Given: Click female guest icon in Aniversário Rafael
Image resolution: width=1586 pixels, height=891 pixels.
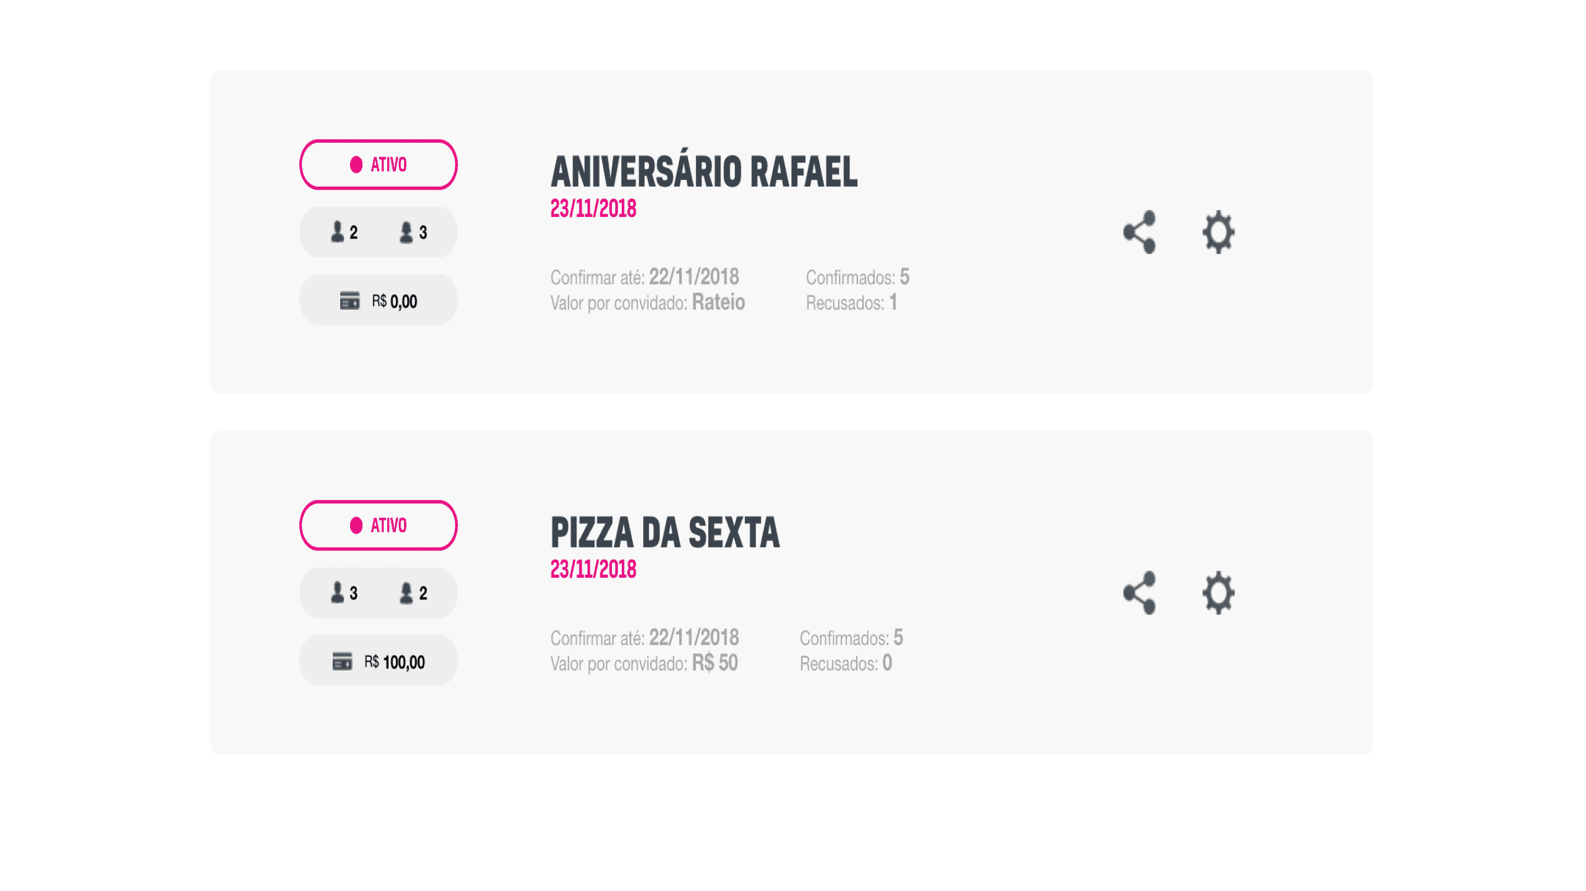Looking at the screenshot, I should point(406,232).
